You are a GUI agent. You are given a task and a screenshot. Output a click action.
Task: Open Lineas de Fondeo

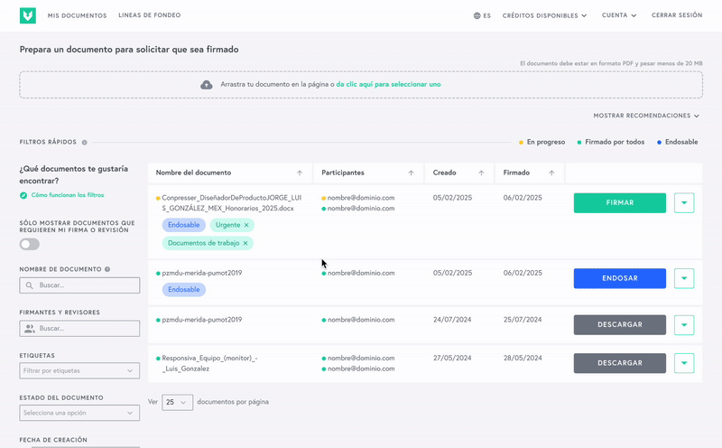[x=150, y=15]
